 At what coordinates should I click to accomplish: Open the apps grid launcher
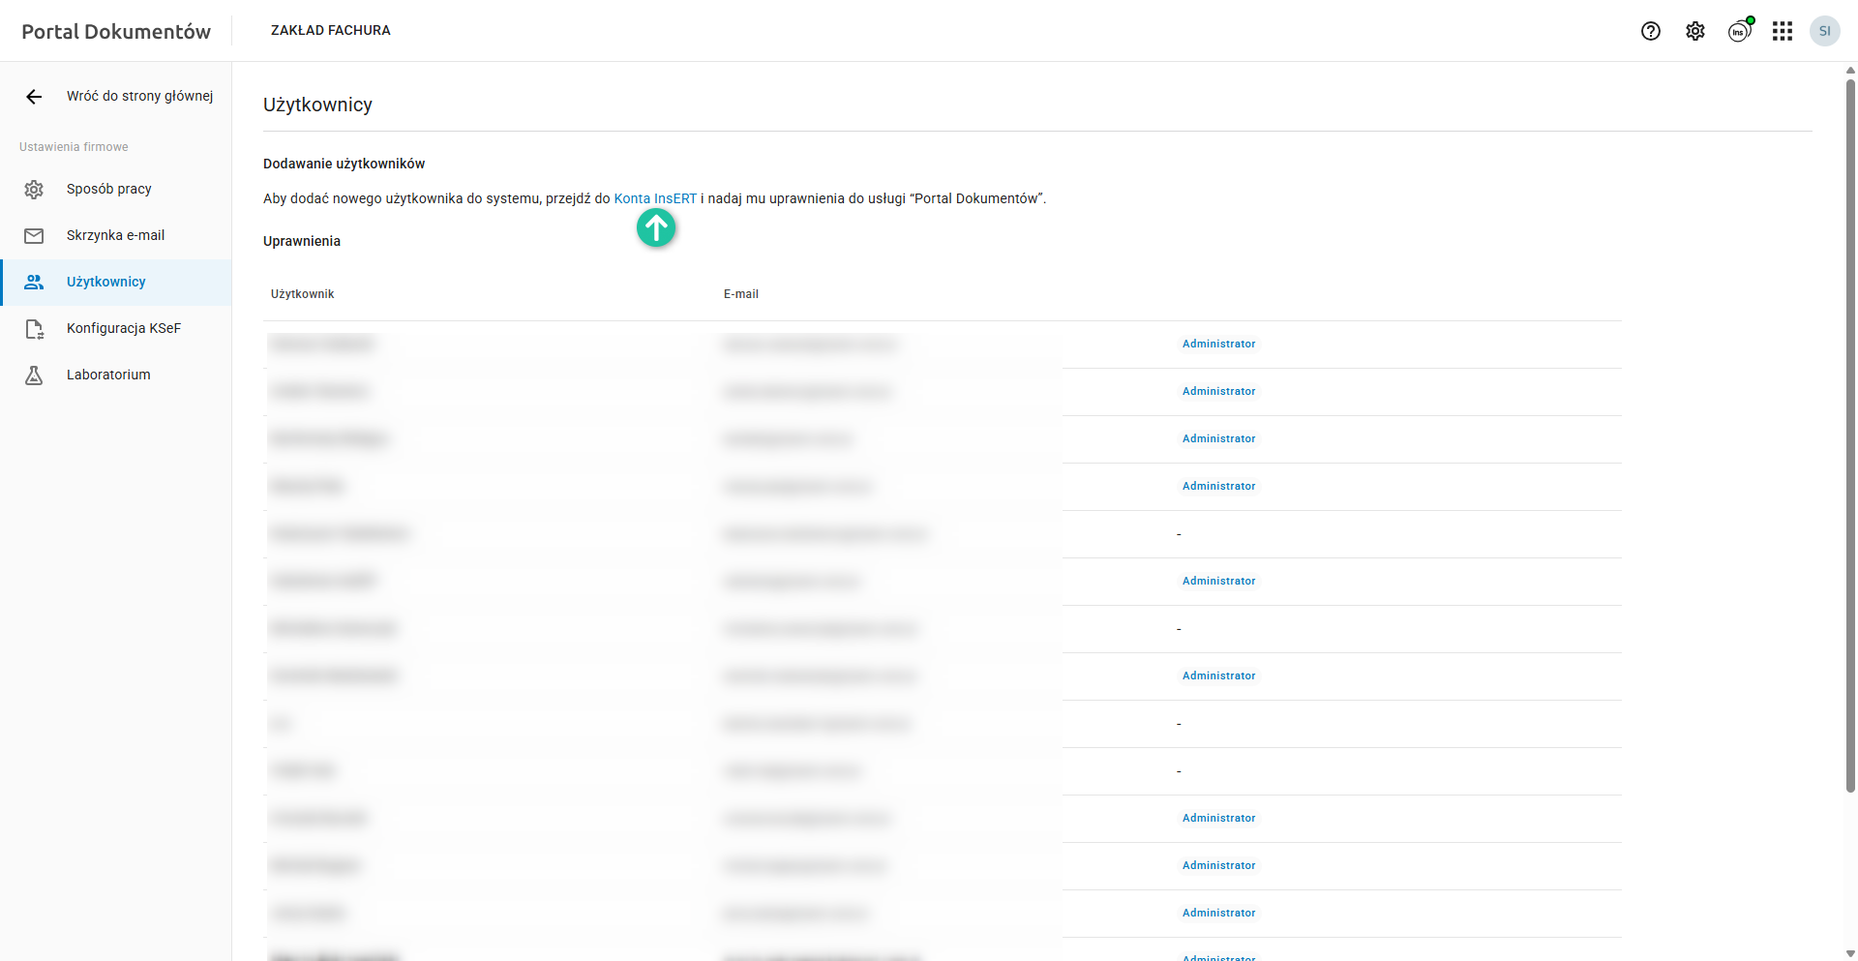pyautogui.click(x=1783, y=31)
